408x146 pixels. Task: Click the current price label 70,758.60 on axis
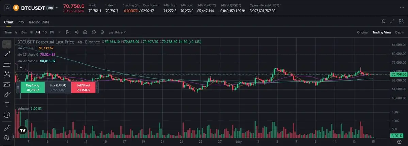click(x=398, y=74)
